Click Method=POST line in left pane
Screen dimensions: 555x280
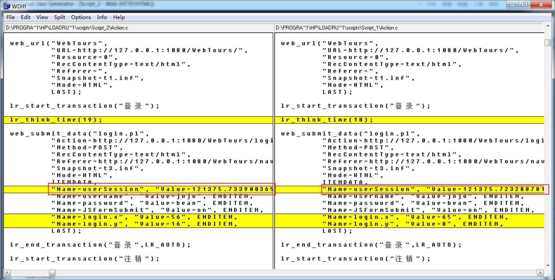point(87,148)
